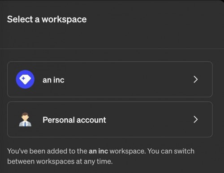Screen dimensions: 224x173
Task: Click empty area inside the Personal account card
Action: click(149, 119)
